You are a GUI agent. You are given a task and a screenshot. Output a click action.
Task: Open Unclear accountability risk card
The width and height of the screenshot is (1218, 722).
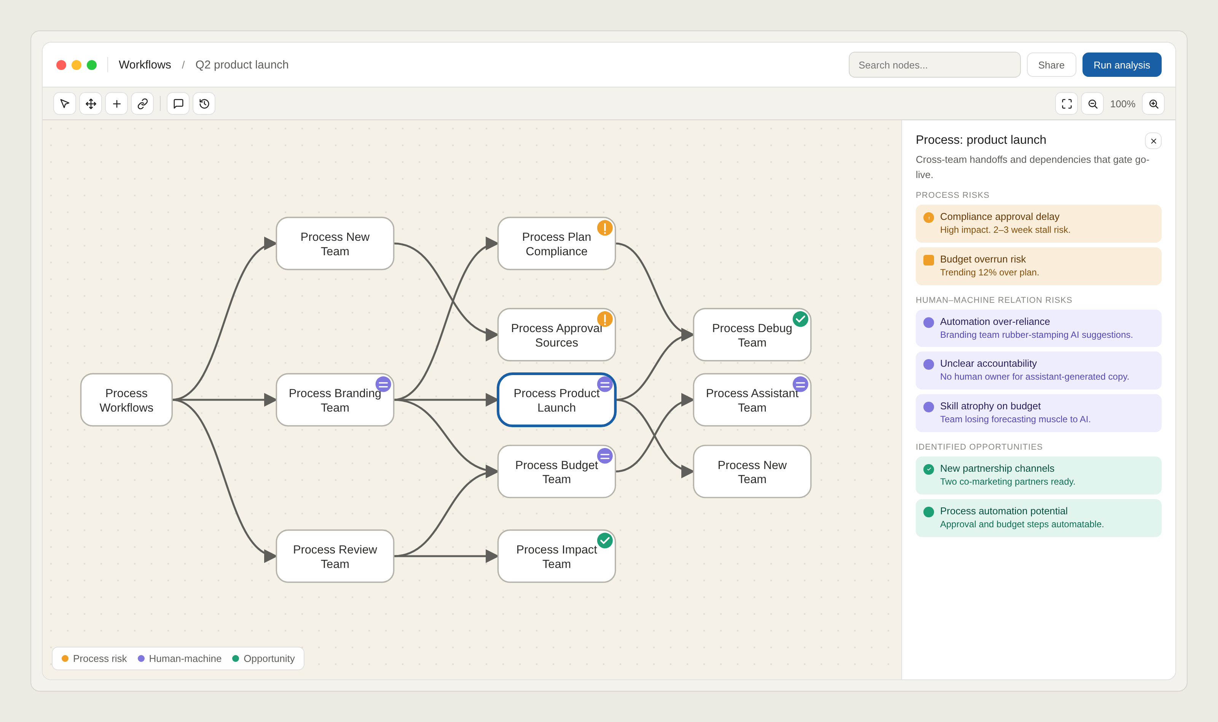coord(1038,370)
